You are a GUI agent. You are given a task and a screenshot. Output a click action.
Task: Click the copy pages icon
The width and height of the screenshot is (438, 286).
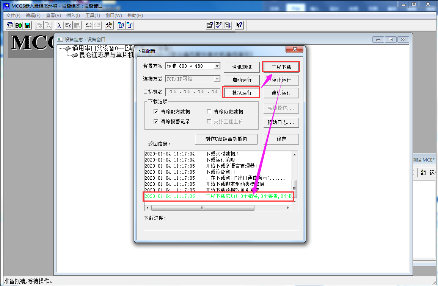coord(68,25)
